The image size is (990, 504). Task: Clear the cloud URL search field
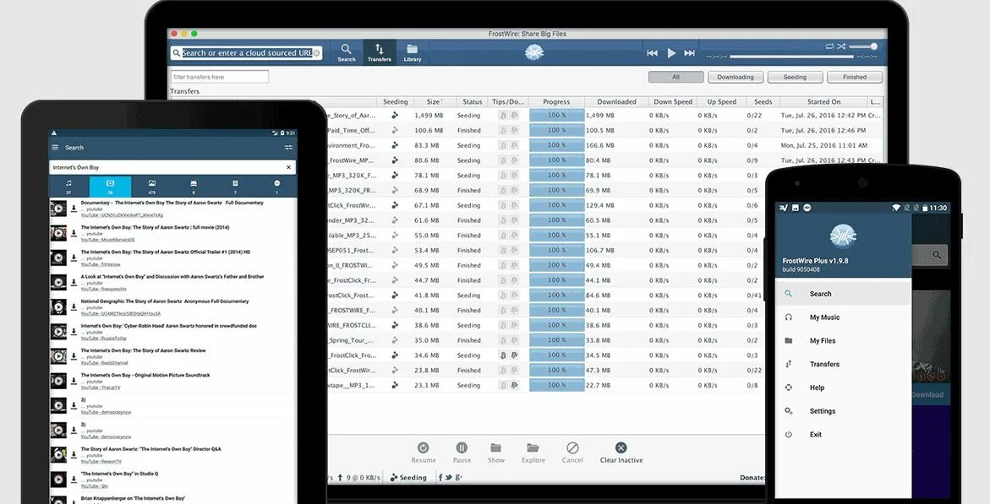click(x=316, y=53)
